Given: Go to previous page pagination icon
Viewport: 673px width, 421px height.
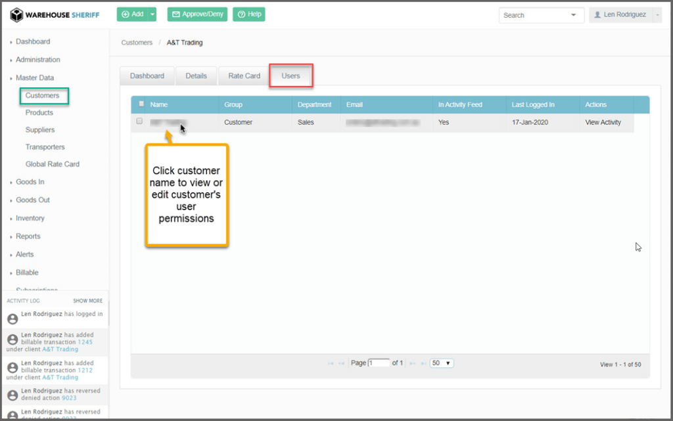Looking at the screenshot, I should pyautogui.click(x=341, y=363).
